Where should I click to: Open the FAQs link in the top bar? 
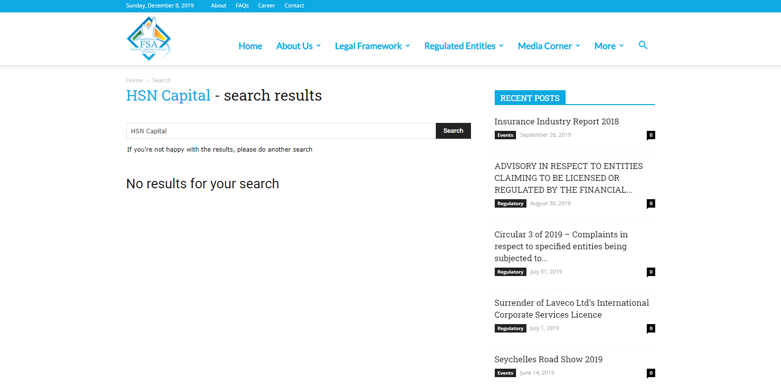242,5
